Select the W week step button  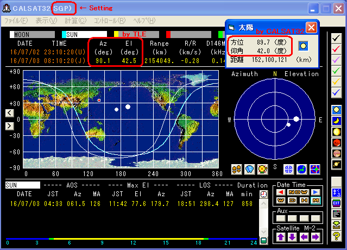click(281, 201)
